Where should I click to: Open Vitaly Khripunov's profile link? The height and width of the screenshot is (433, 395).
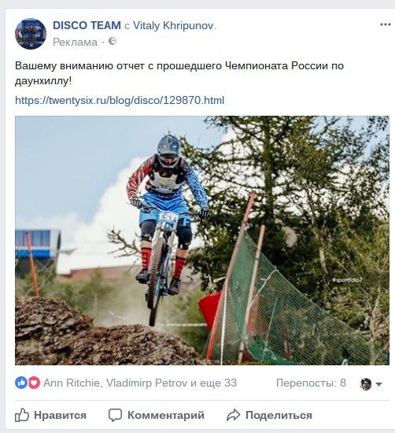(x=173, y=26)
